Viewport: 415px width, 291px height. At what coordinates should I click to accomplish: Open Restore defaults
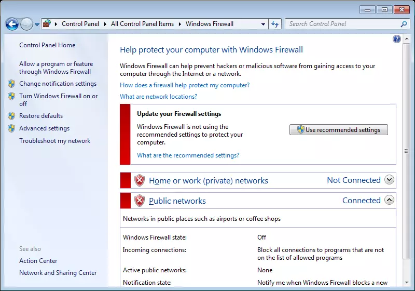[41, 116]
